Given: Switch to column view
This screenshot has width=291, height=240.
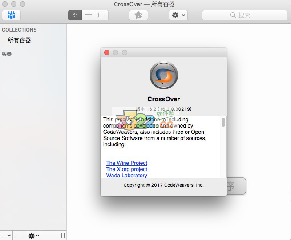Looking at the screenshot, I should pyautogui.click(x=102, y=15).
